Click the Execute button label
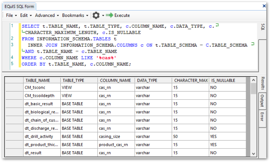270x162 pixels. click(122, 16)
